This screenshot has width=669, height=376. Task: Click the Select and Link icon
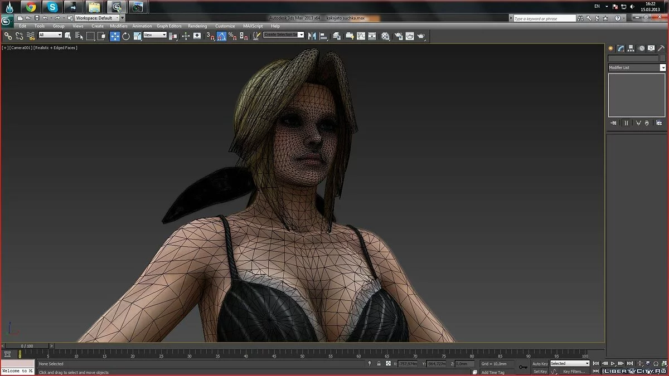coord(8,36)
